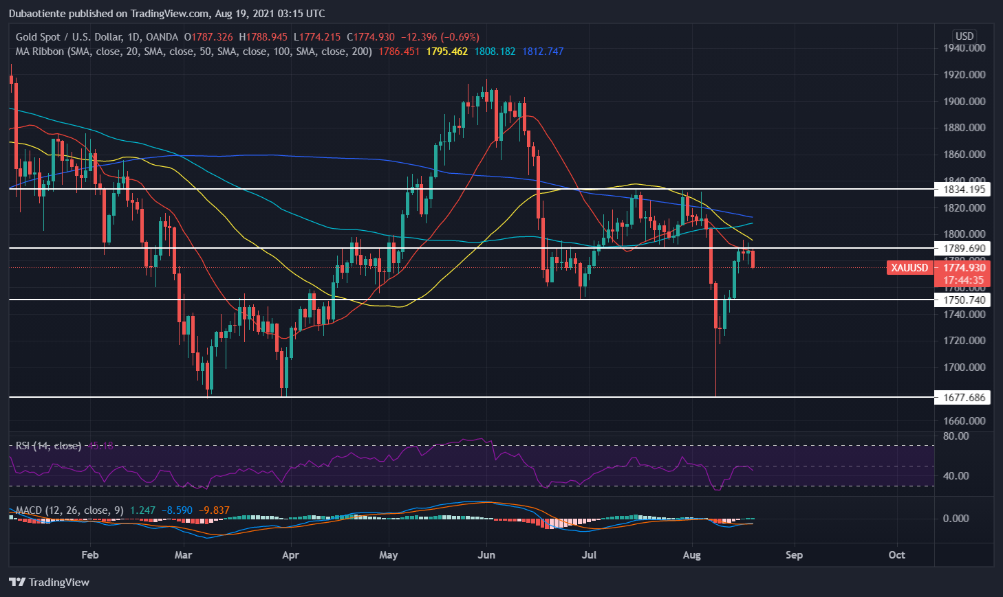Image resolution: width=1003 pixels, height=597 pixels.
Task: Click the Oct label on time axis
Action: 896,555
